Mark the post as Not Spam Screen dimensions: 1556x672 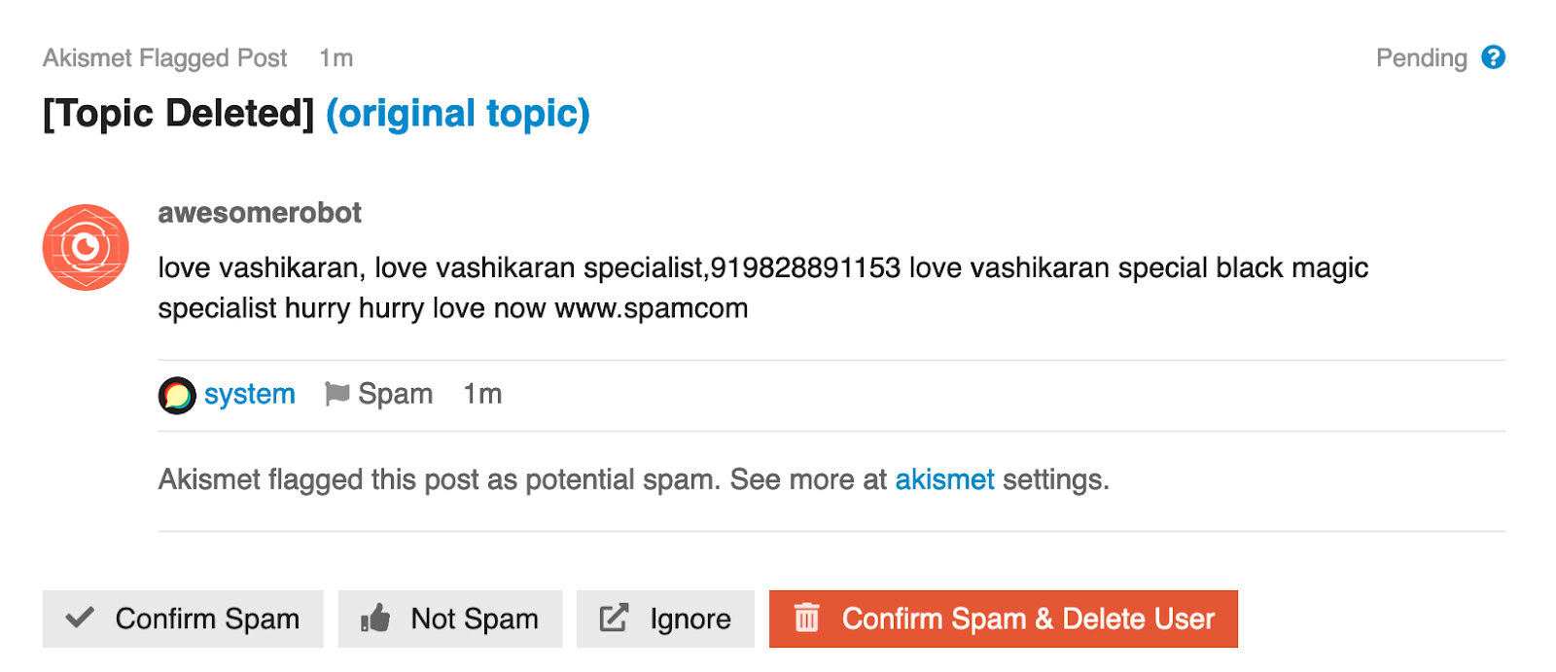(450, 619)
